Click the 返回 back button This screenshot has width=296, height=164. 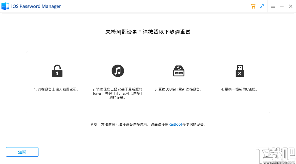22,152
